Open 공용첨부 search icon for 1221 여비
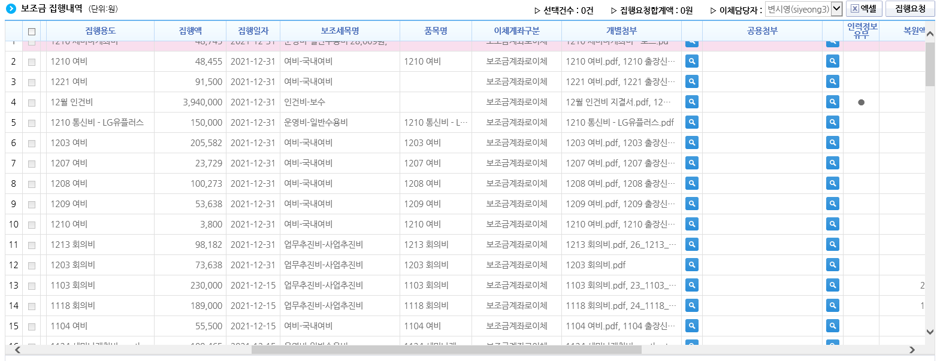 [x=833, y=81]
